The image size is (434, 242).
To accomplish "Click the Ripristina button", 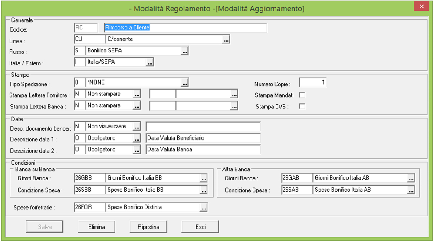I will point(148,227).
